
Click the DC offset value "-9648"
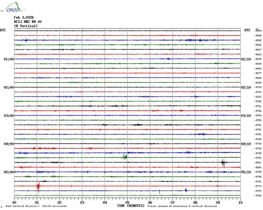click(x=258, y=64)
